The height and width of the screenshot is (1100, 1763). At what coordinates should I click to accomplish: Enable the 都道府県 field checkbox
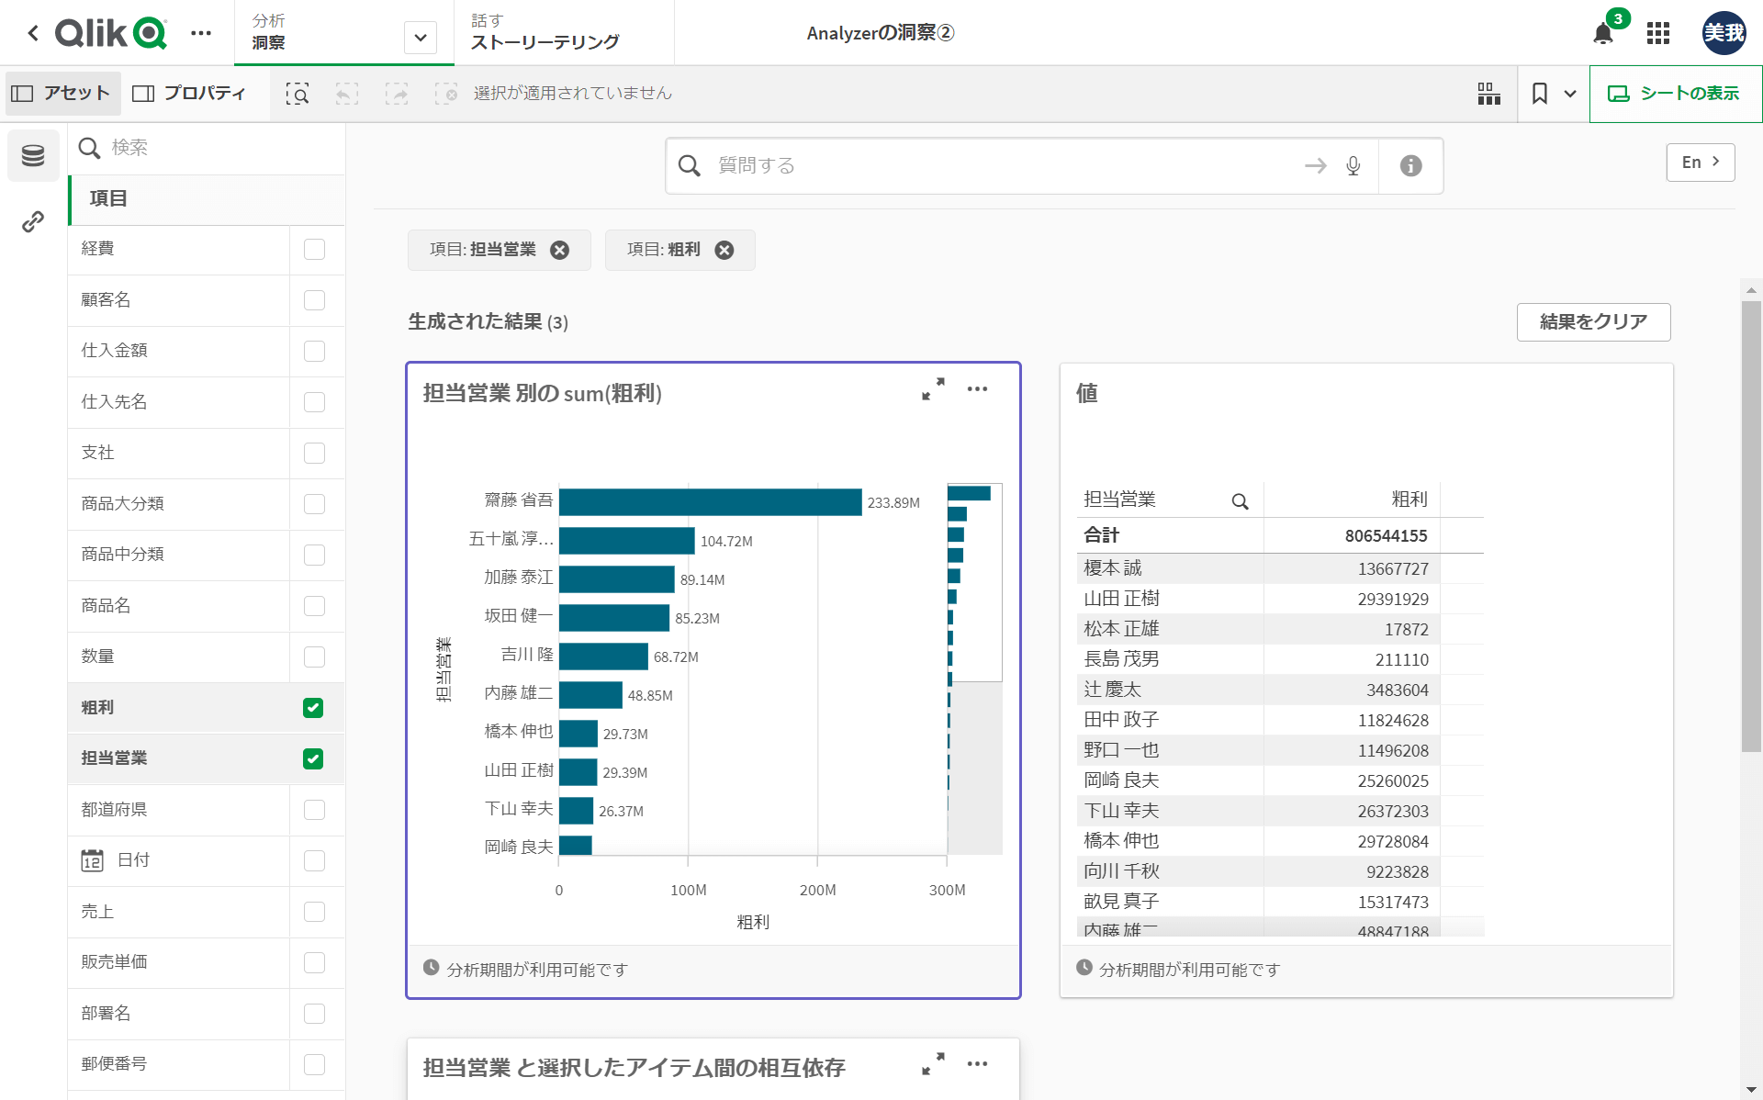pos(313,809)
